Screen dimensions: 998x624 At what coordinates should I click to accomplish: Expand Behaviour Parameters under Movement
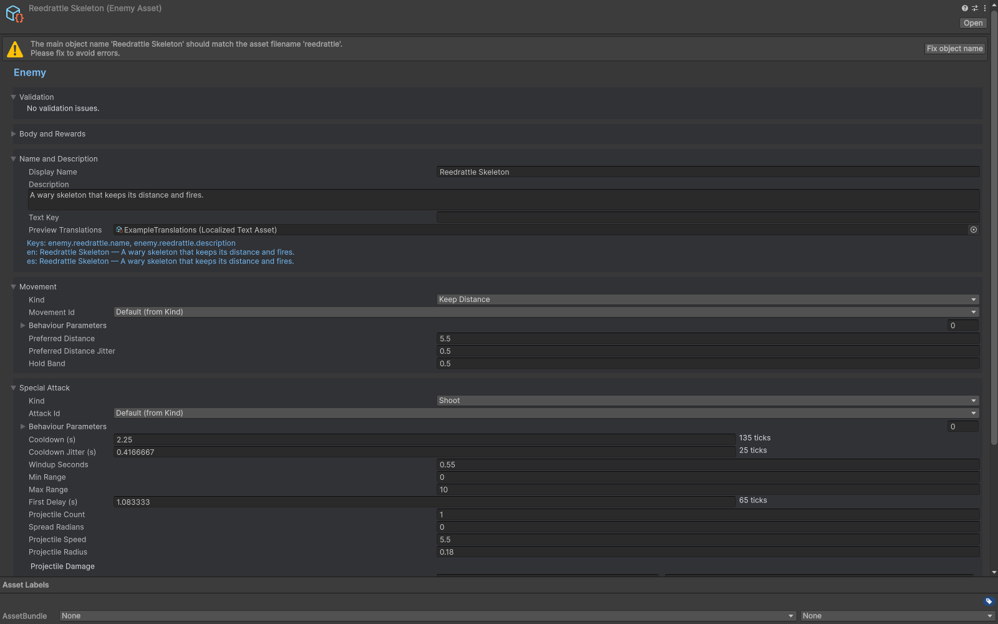[23, 326]
